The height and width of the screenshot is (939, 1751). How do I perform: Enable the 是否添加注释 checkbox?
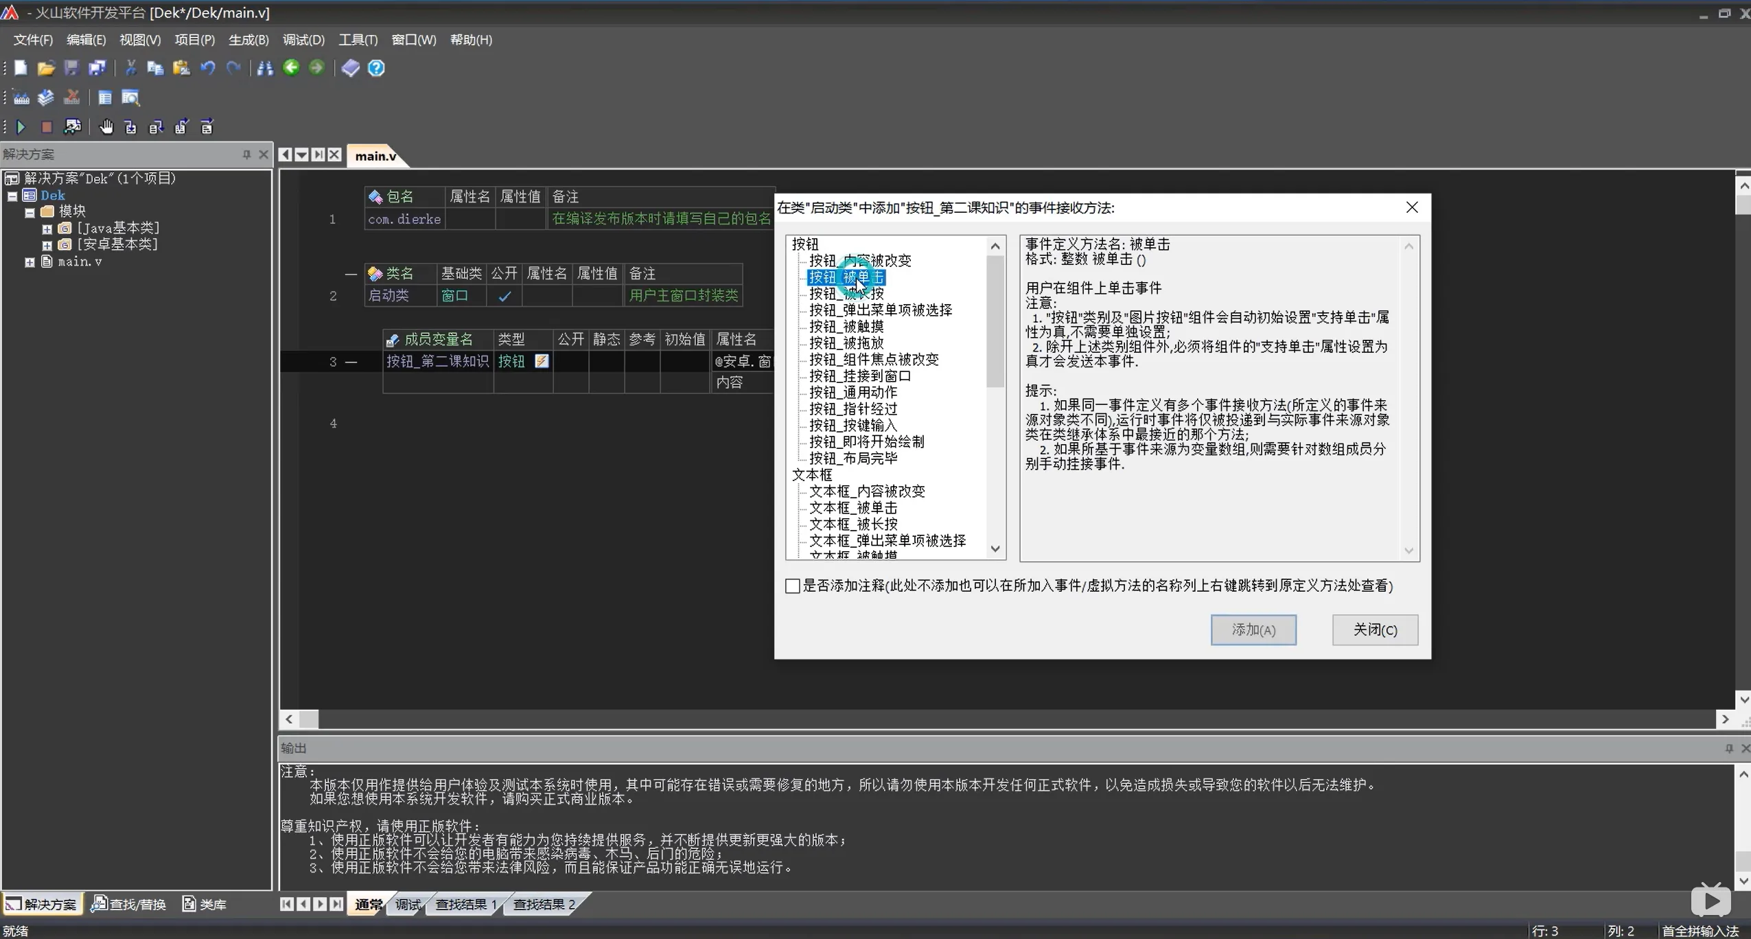(793, 586)
